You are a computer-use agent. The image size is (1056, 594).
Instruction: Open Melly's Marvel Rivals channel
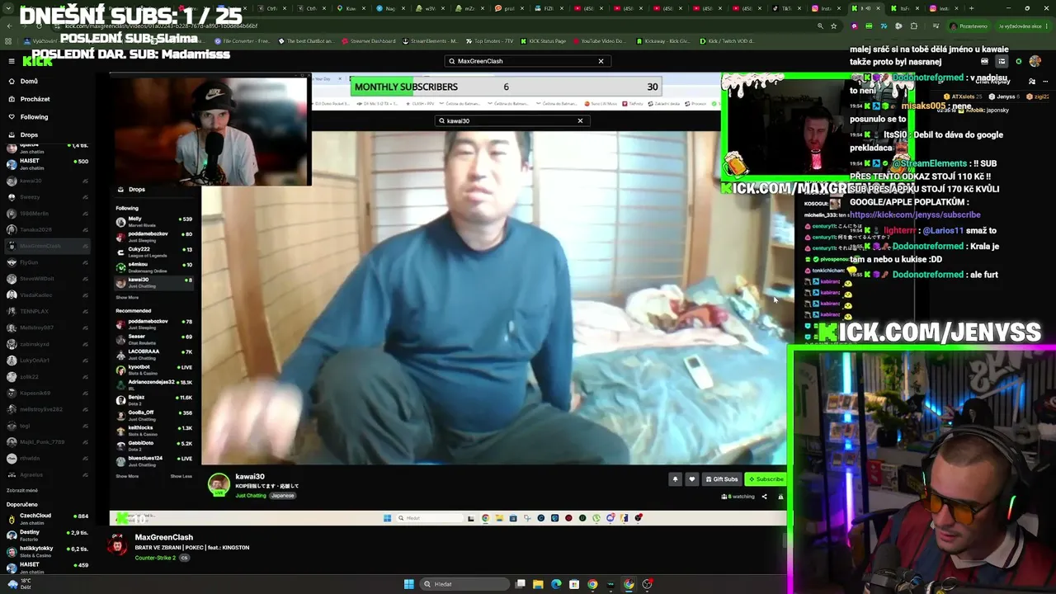(x=154, y=220)
